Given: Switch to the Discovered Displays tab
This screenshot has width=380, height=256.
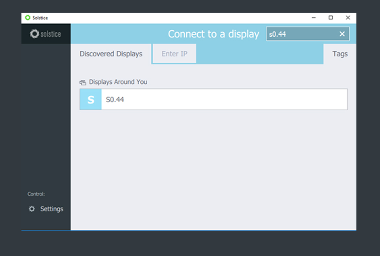Looking at the screenshot, I should tap(111, 54).
